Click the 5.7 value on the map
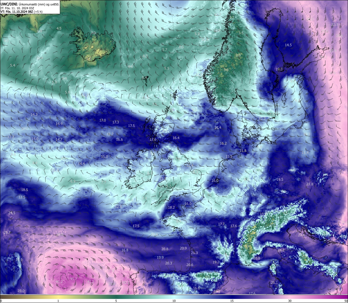This screenshot has width=348, height=303. coord(165,49)
